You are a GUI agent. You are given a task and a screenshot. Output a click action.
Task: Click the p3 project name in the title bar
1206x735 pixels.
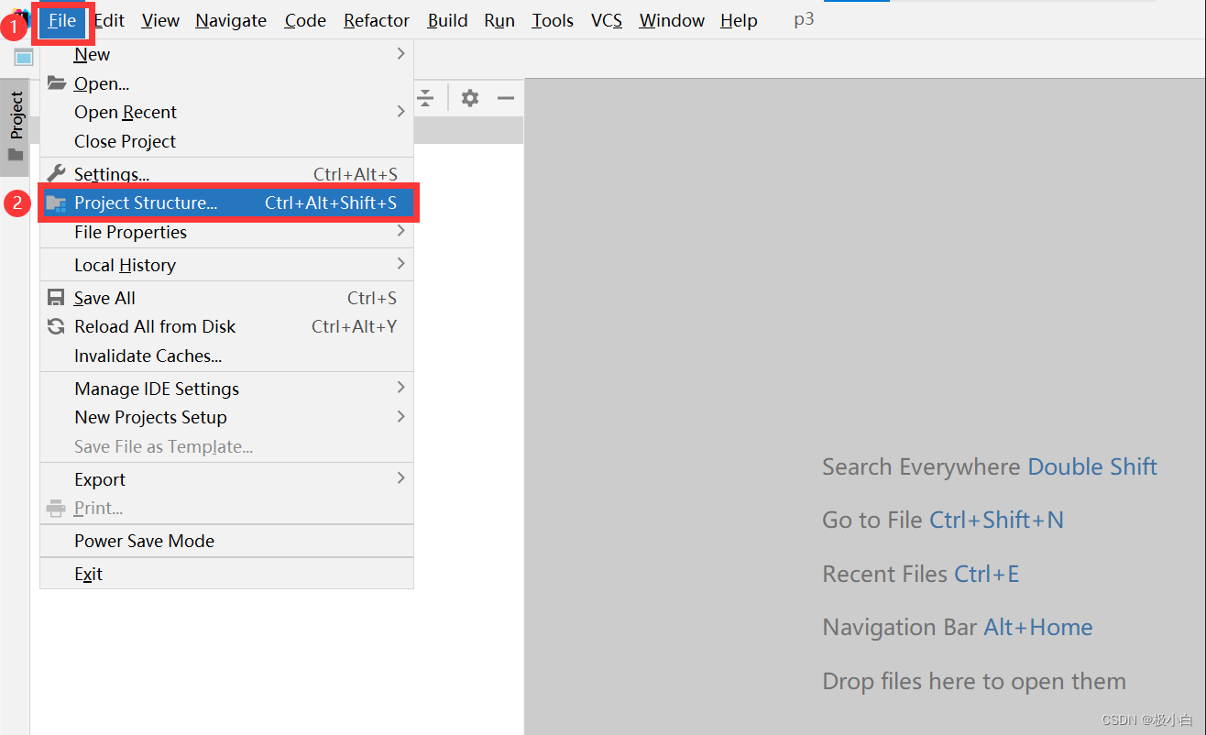(x=804, y=19)
